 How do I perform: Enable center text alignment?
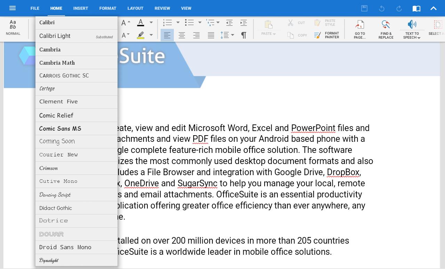click(x=182, y=35)
